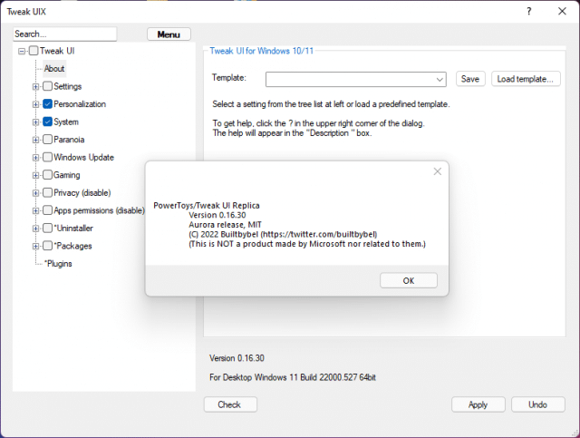Expand the Personalization tree node

35,104
